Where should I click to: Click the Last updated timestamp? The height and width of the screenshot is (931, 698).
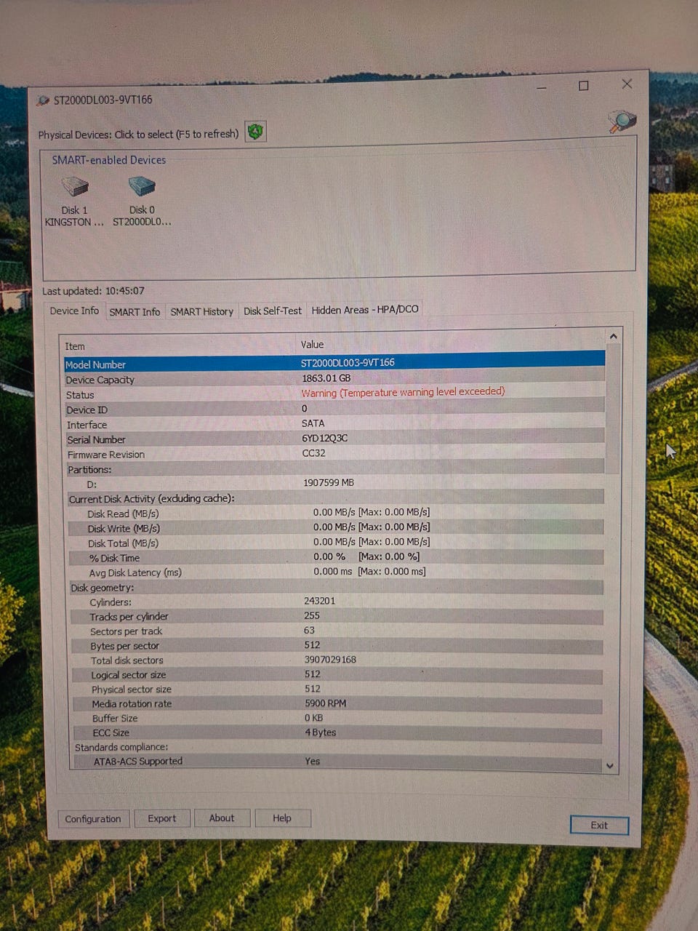tap(93, 291)
